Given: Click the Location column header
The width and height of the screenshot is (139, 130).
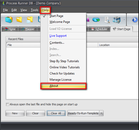Looking at the screenshot, I should [118, 45].
